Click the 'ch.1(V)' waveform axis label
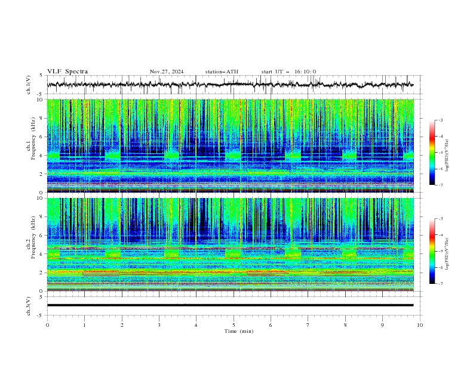 click(x=29, y=85)
